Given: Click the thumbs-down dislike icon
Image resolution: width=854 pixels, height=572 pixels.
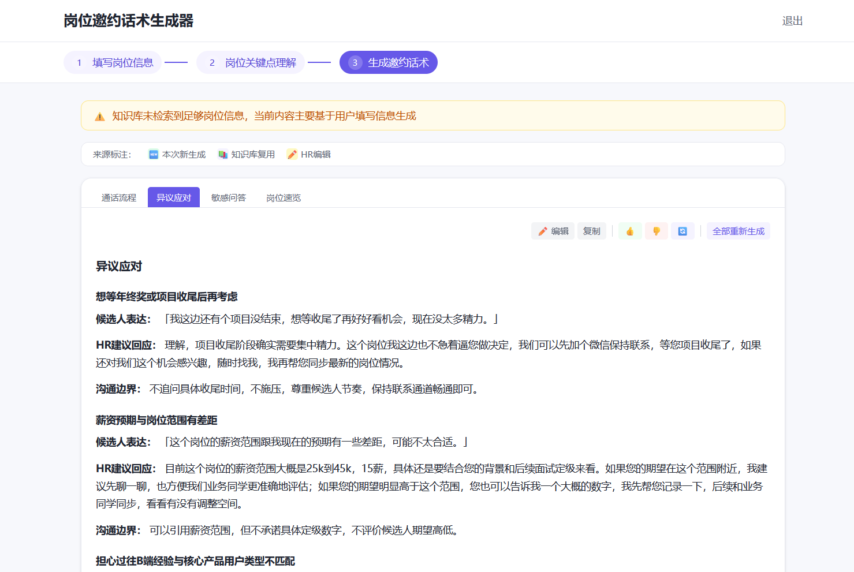Looking at the screenshot, I should click(657, 231).
